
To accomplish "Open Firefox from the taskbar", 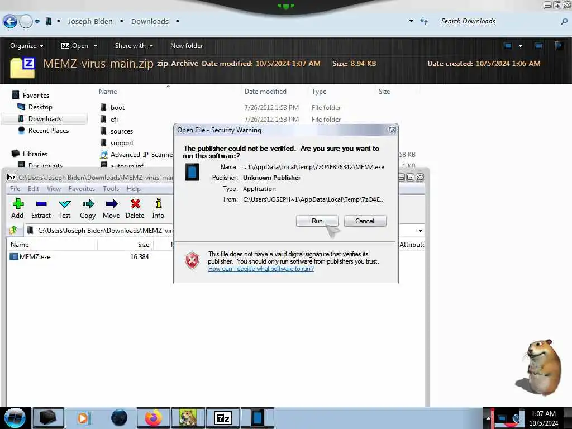I will click(153, 418).
